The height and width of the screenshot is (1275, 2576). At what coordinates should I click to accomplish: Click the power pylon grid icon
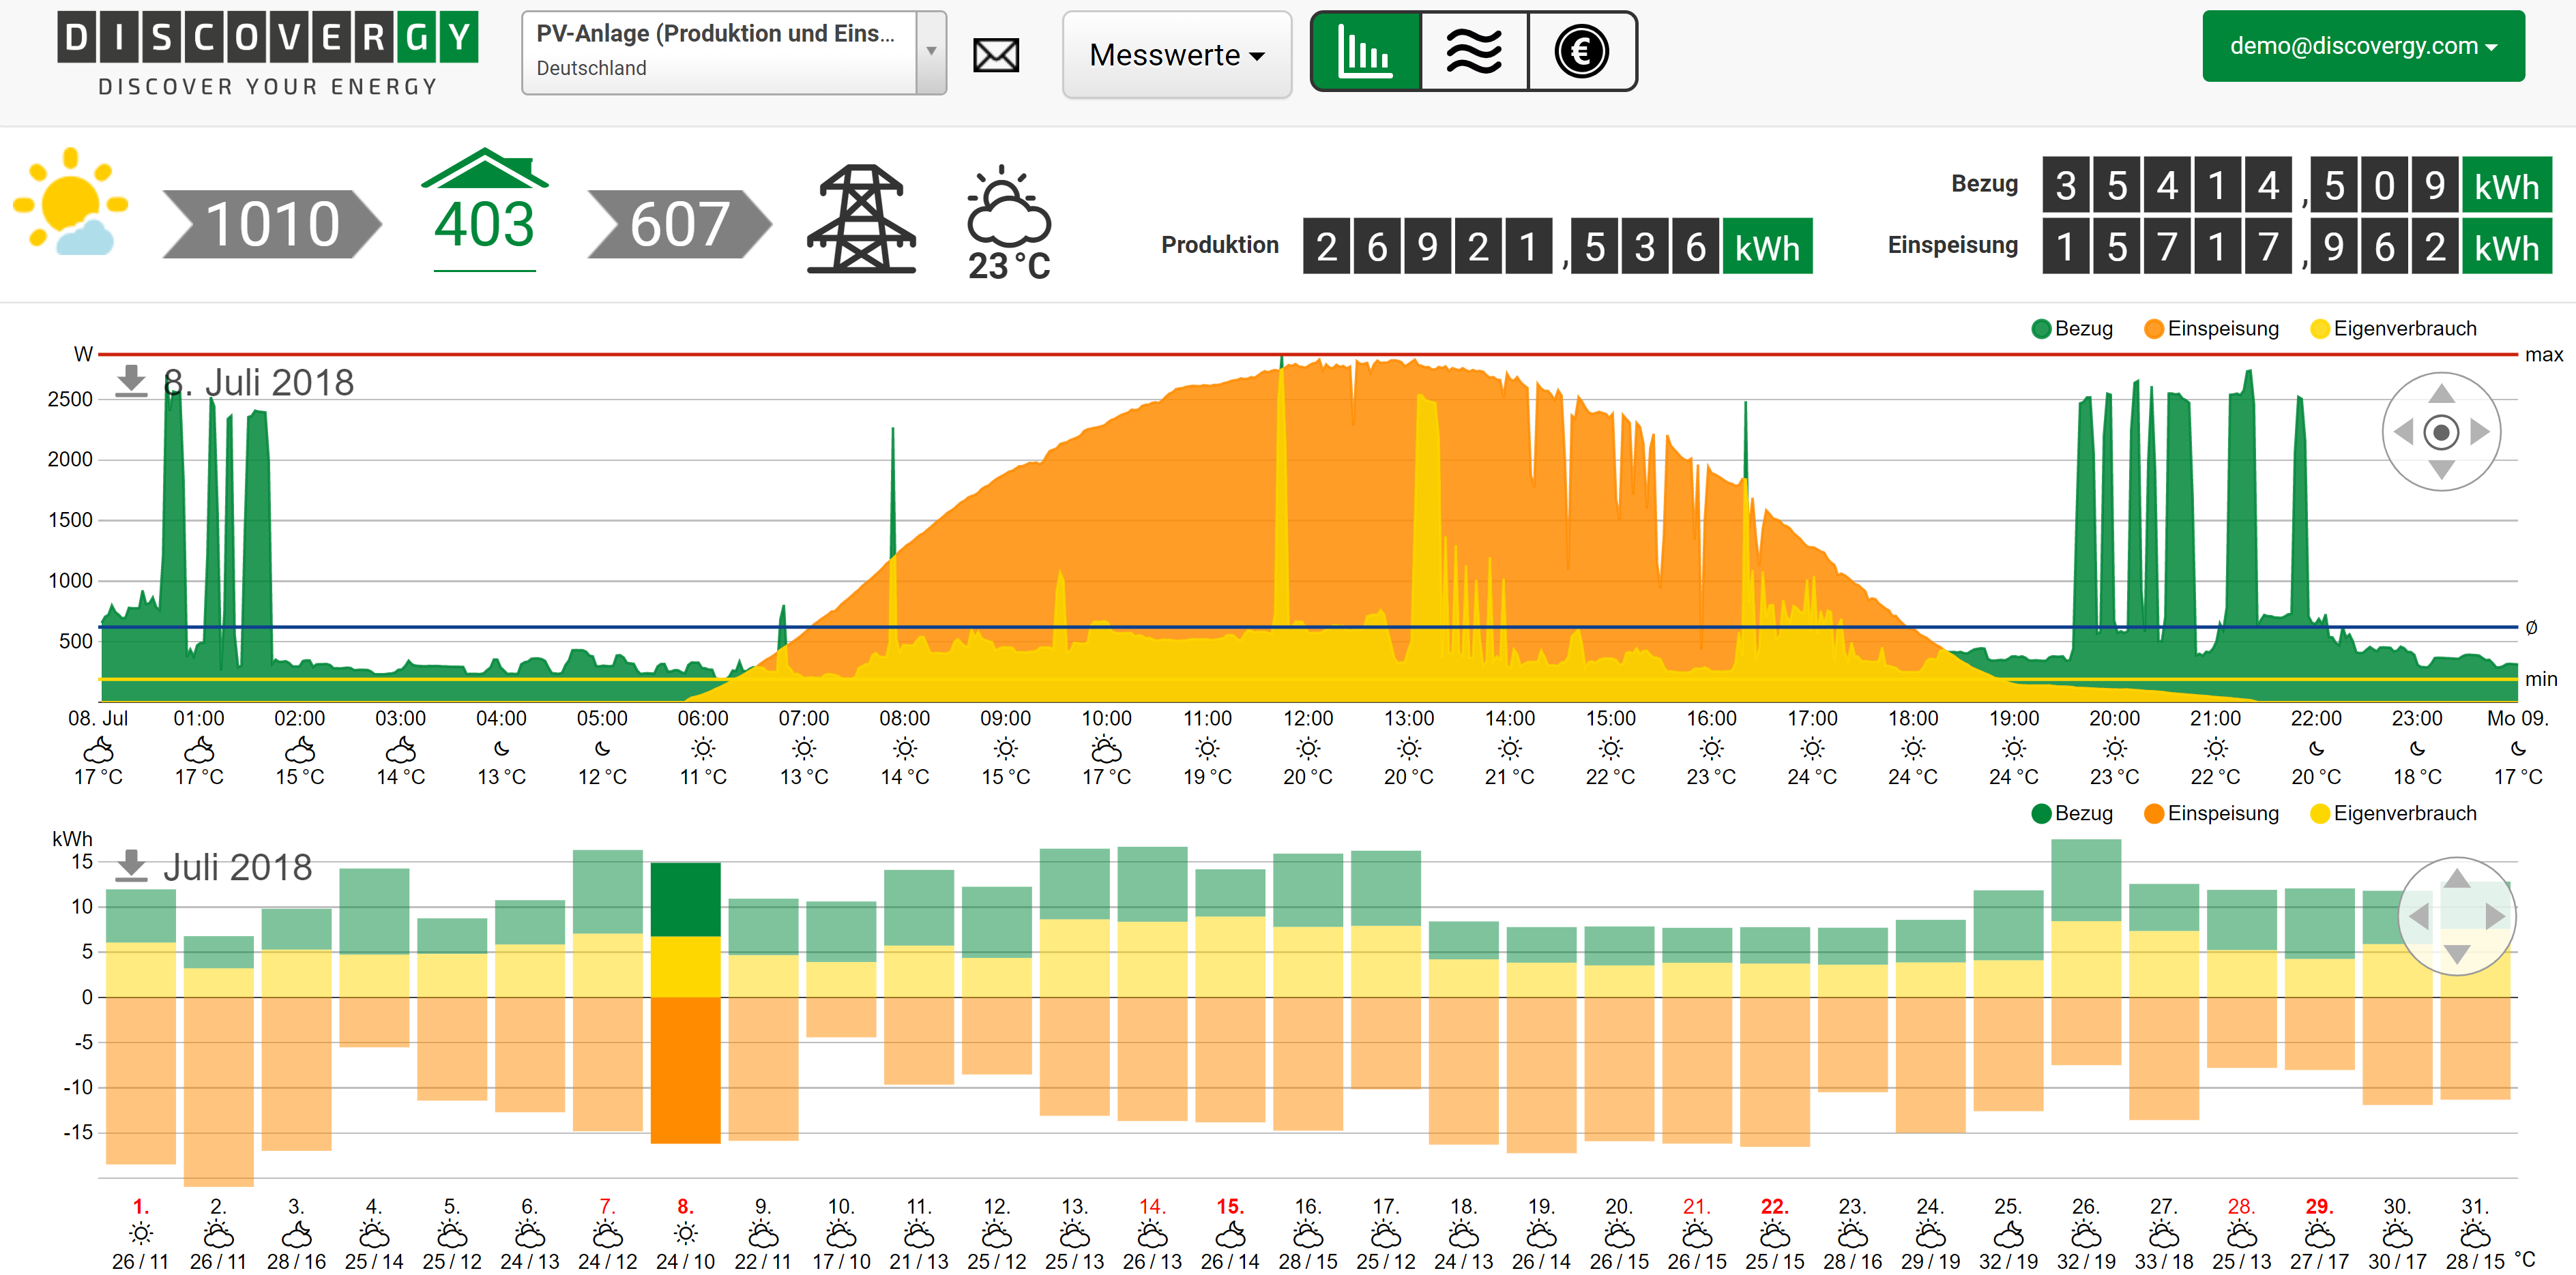[x=862, y=217]
